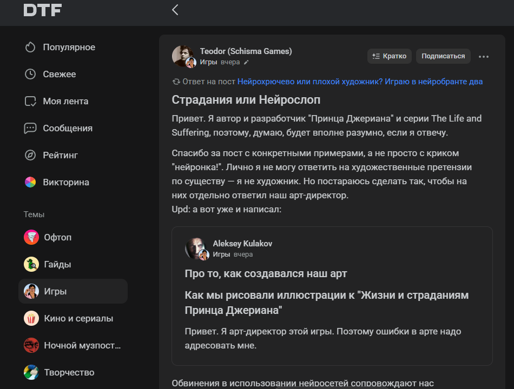
Task: Open Игры subsite link under Teodor
Action: [x=208, y=62]
